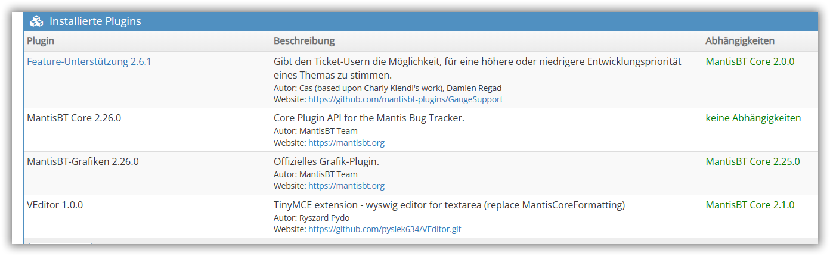Viewport: 830px width, 256px height.
Task: Click the cubes icon beside Installierte Plugins
Action: point(36,21)
